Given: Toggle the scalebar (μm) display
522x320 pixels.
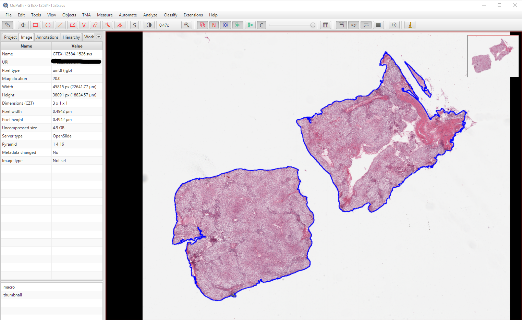Looking at the screenshot, I should pyautogui.click(x=366, y=25).
